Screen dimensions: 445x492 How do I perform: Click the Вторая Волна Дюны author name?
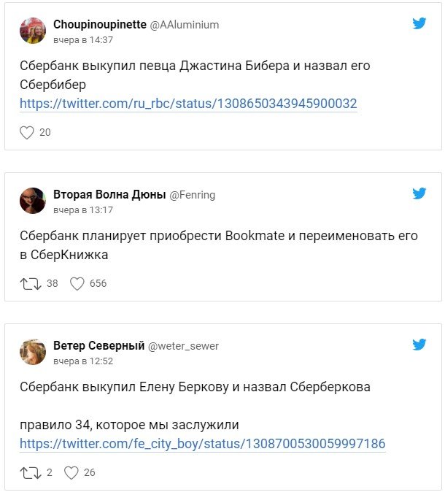(x=109, y=194)
